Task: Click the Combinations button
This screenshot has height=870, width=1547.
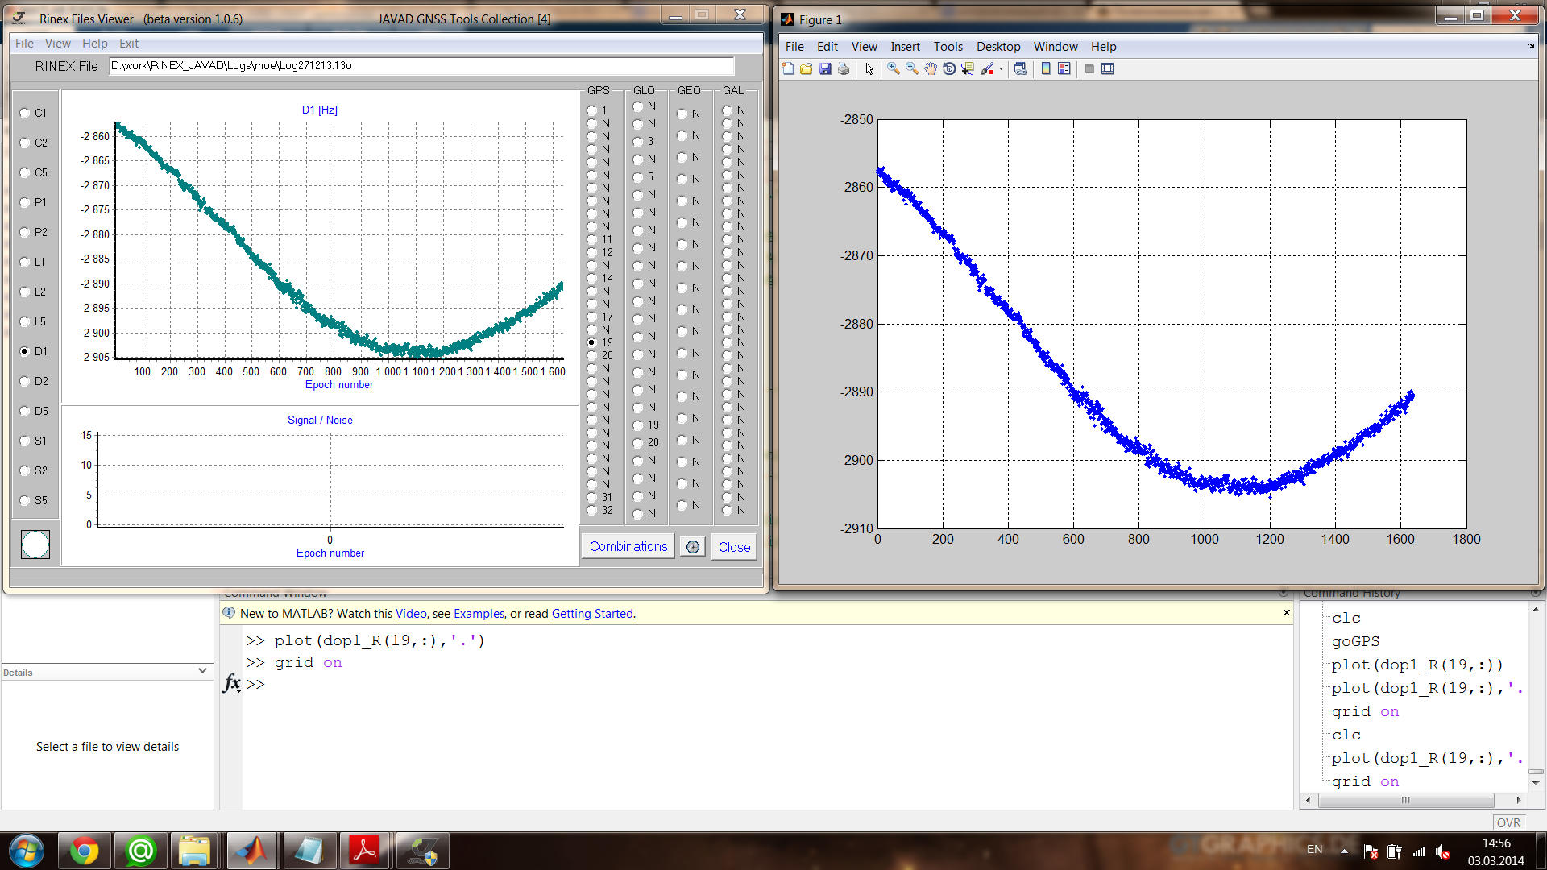Action: pyautogui.click(x=628, y=547)
